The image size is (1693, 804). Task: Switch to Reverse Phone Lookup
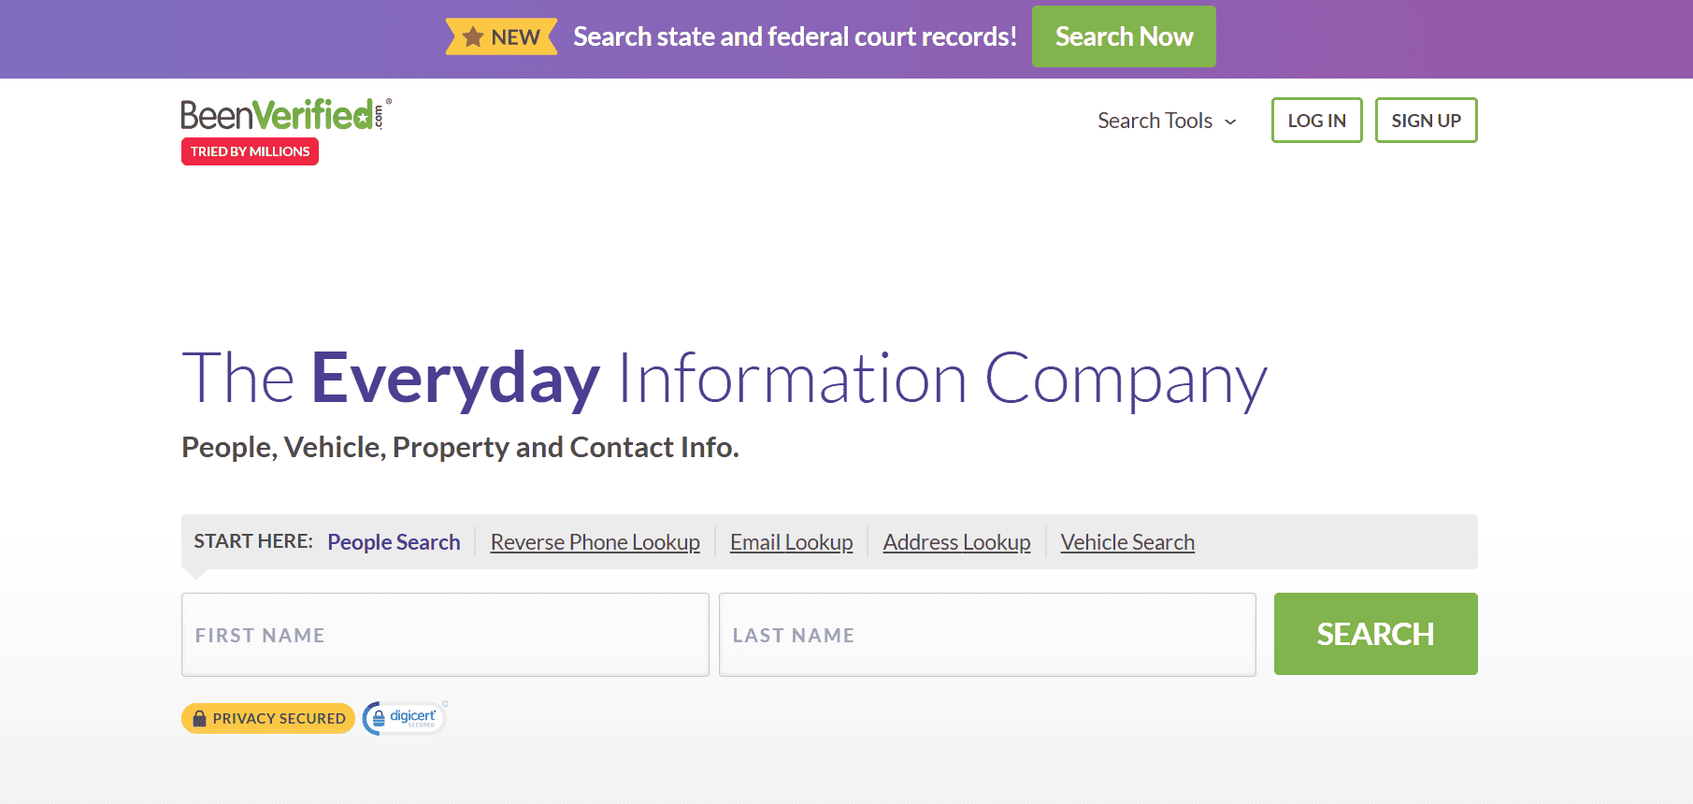coord(595,542)
